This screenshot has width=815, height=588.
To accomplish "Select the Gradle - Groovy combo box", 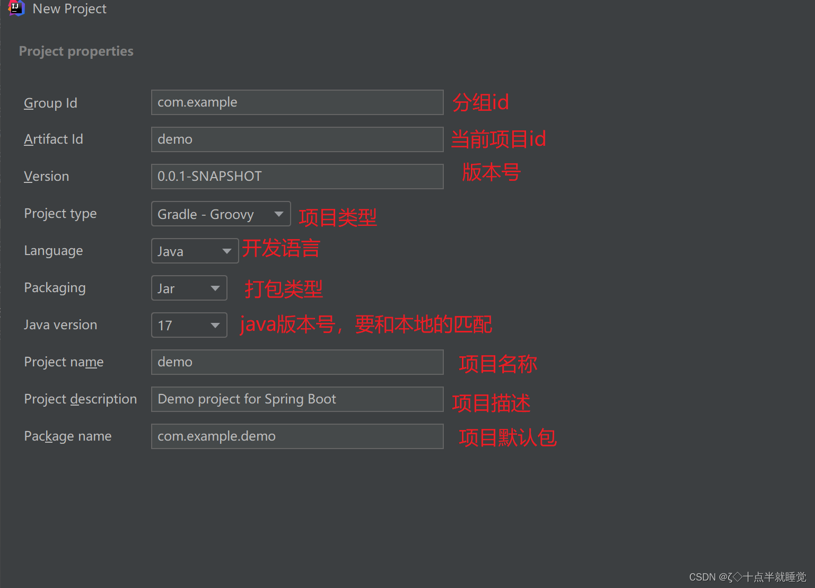I will [221, 214].
